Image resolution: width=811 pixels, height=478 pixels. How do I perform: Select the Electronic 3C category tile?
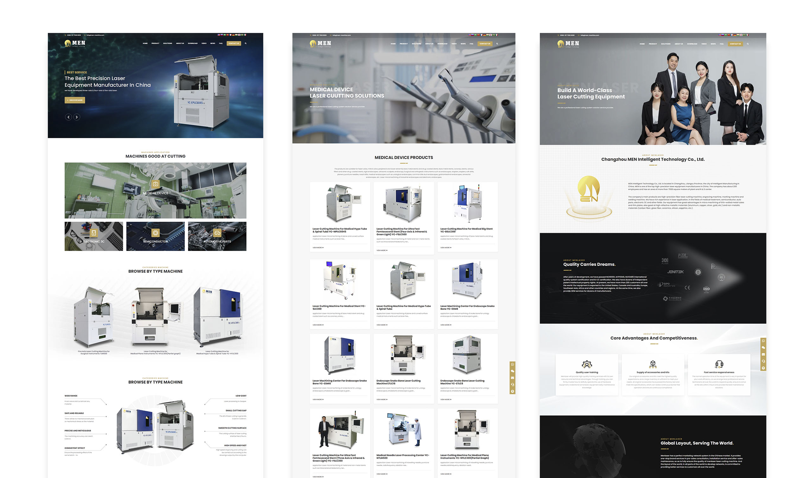coord(94,236)
